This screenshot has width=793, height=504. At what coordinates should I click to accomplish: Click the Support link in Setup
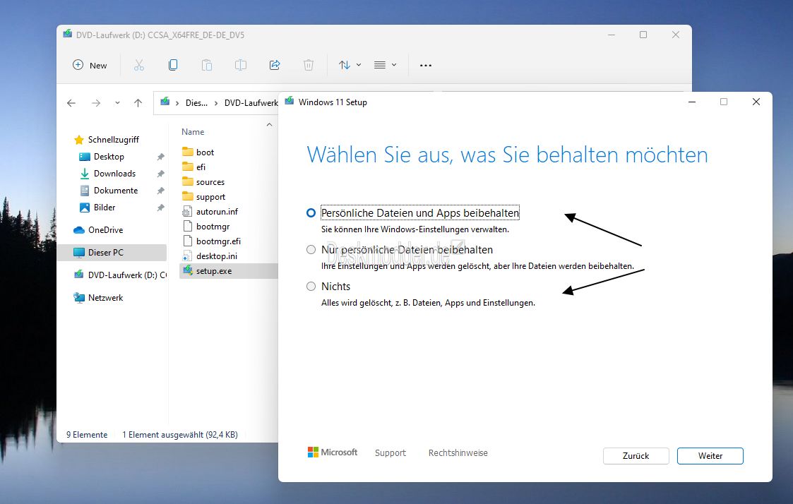[x=390, y=453]
